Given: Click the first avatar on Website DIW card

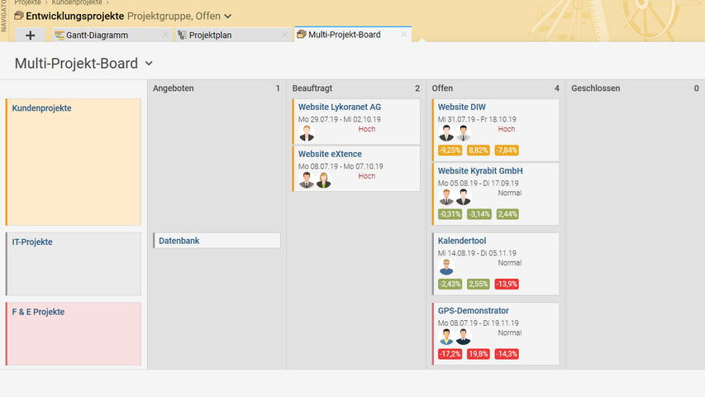Looking at the screenshot, I should click(x=446, y=133).
